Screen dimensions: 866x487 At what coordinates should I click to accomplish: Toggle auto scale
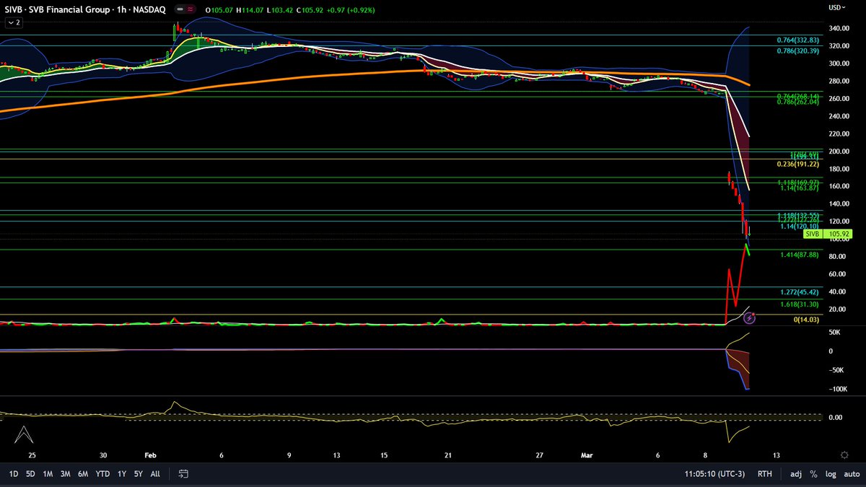[851, 474]
